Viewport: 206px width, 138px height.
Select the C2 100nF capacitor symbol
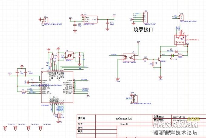pyautogui.click(x=26, y=72)
